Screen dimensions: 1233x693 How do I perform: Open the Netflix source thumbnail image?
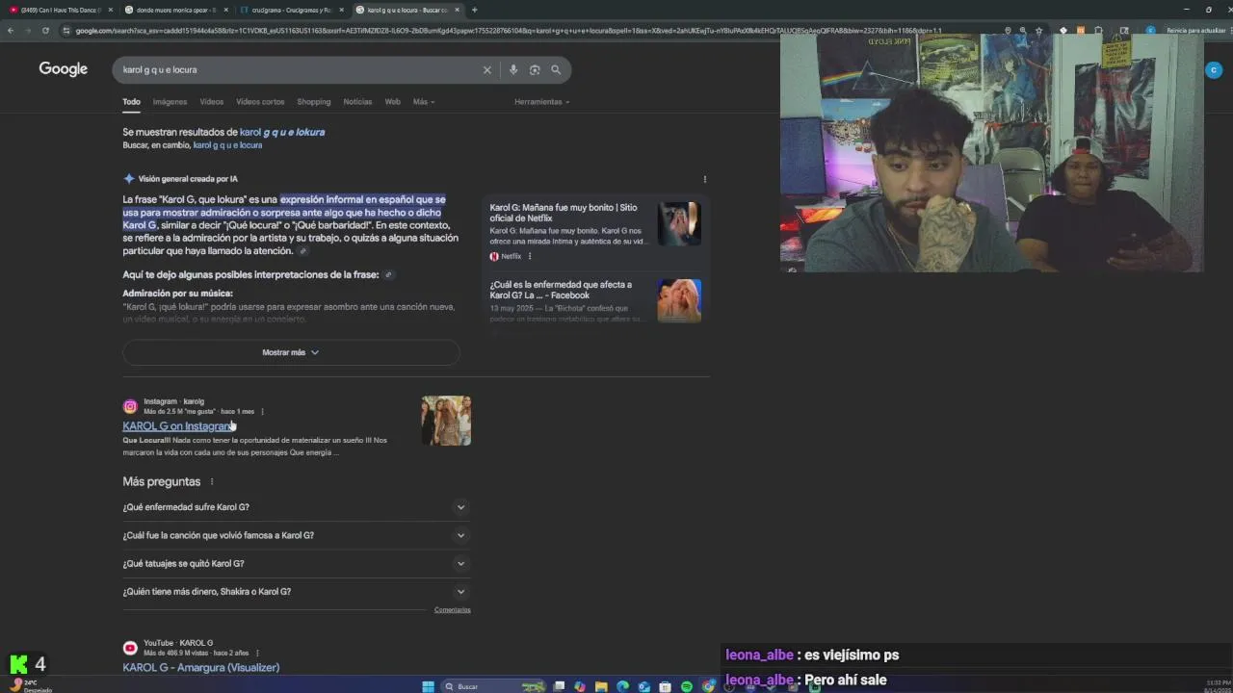click(679, 223)
